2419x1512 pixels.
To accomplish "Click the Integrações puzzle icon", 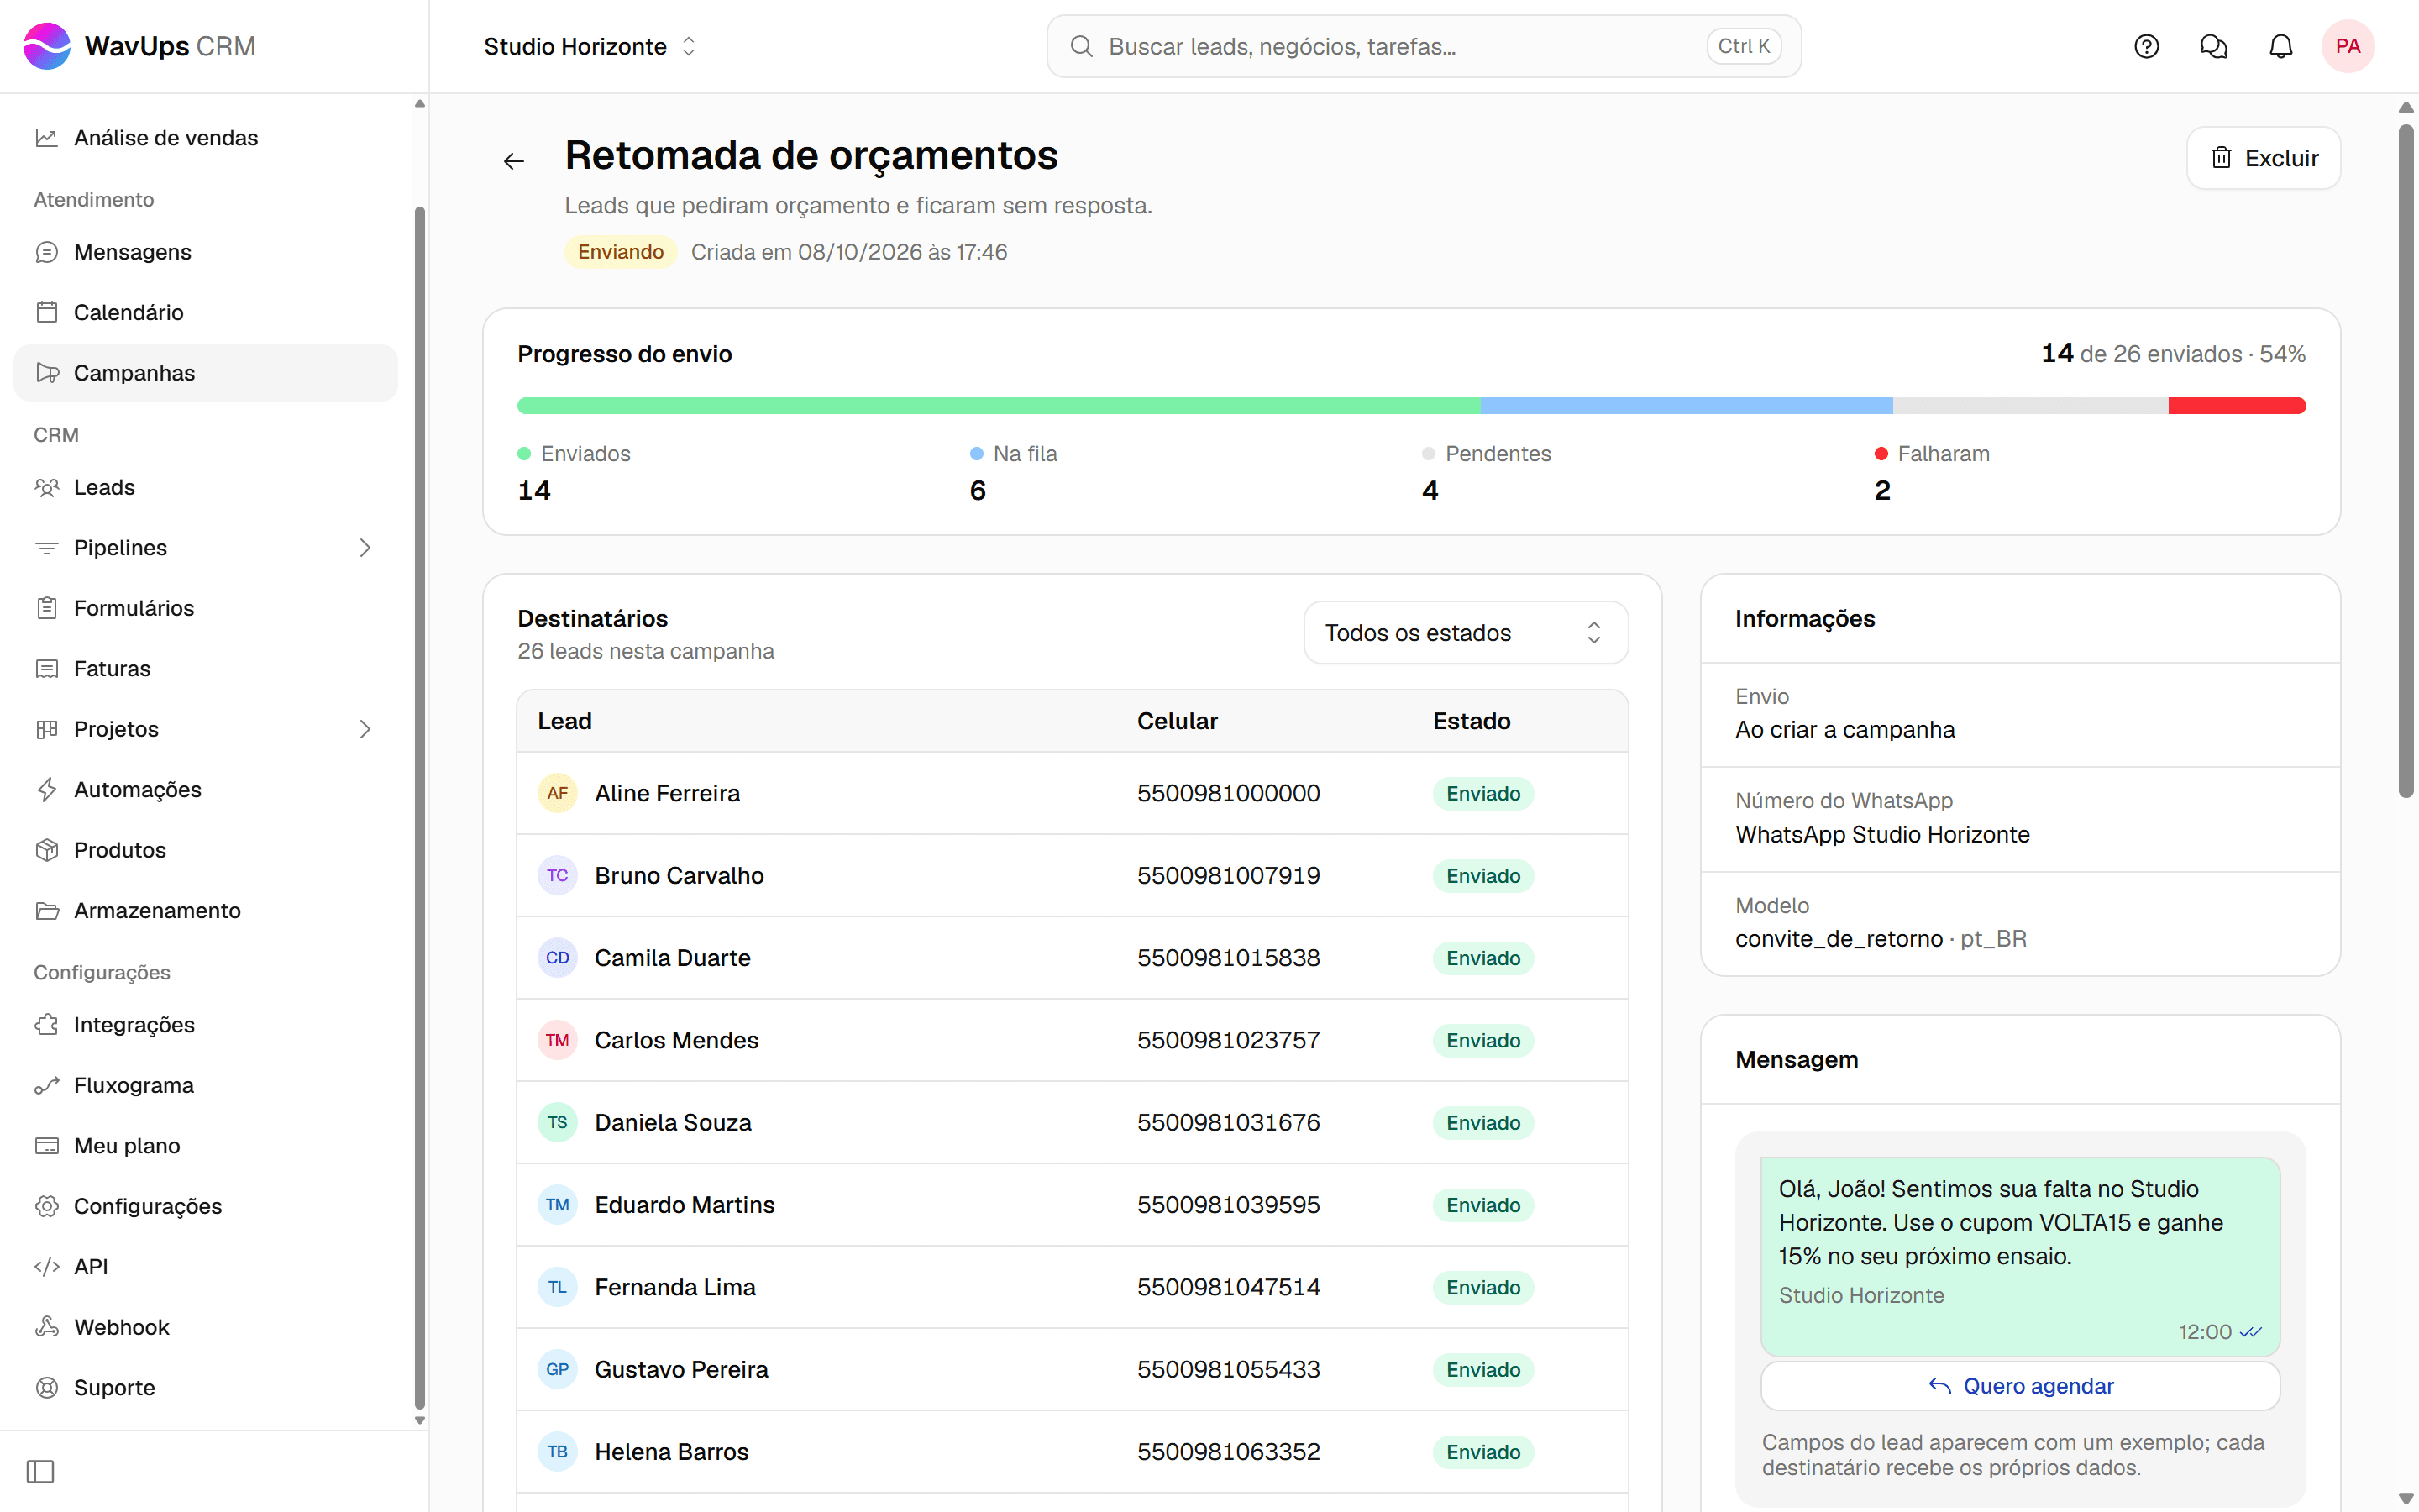I will point(47,1025).
